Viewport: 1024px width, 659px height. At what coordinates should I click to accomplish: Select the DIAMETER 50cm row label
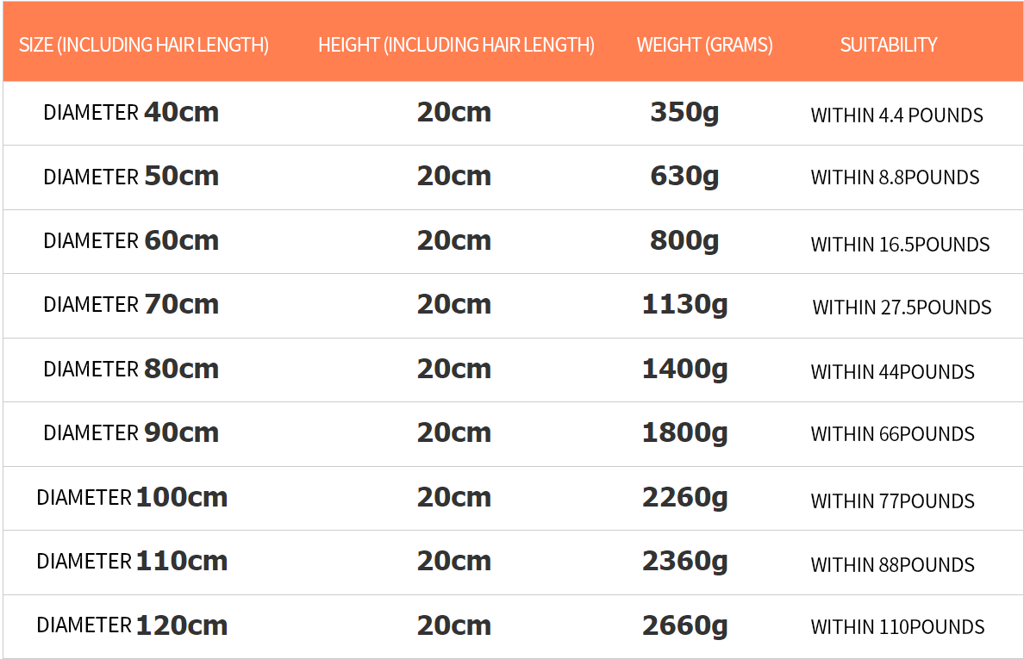click(131, 177)
